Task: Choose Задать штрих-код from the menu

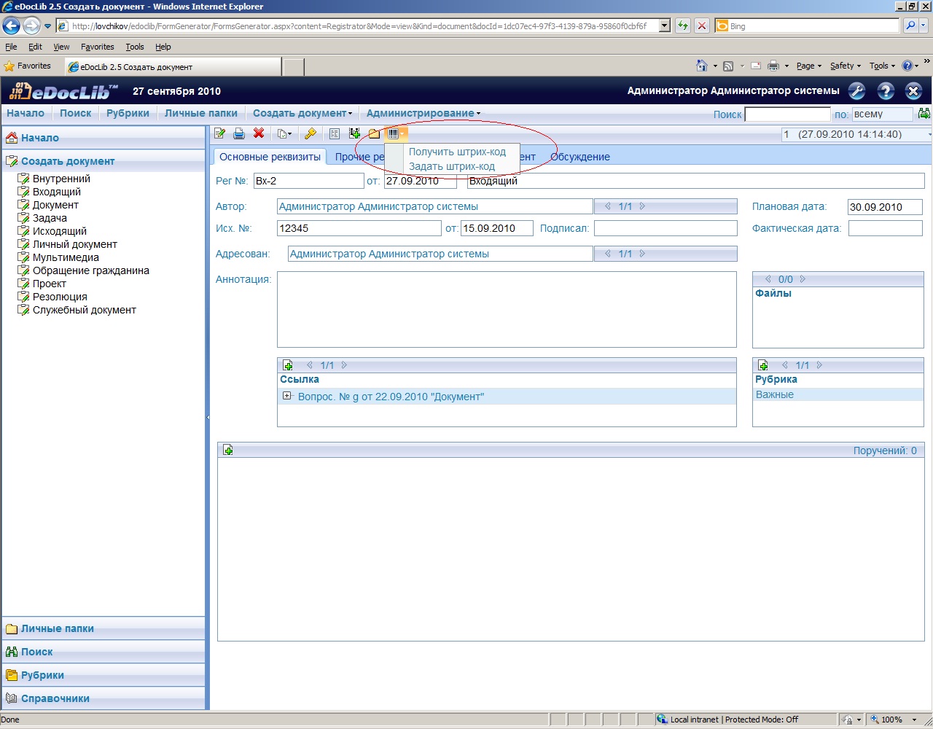Action: (x=452, y=166)
